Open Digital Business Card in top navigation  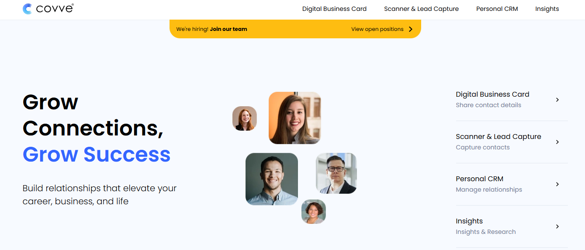click(x=334, y=9)
